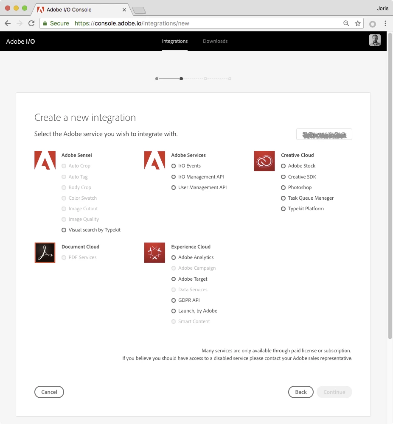393x424 pixels.
Task: Open the organization selector dropdown
Action: [324, 134]
